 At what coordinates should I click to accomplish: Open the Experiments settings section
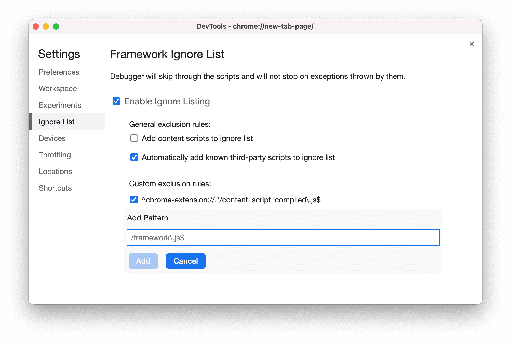click(x=60, y=105)
